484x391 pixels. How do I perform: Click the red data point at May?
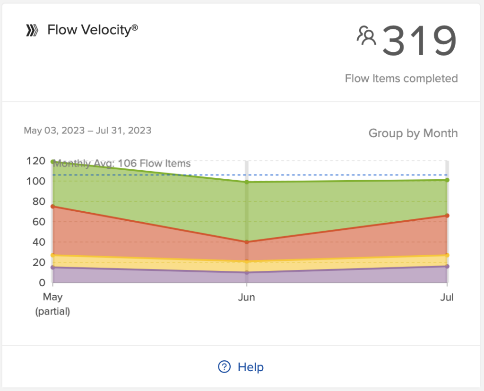52,207
